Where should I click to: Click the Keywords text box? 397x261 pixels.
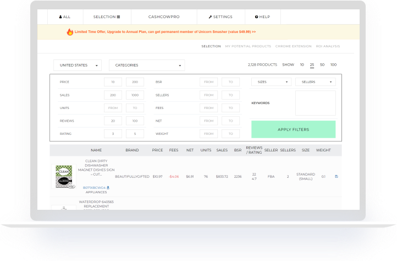pos(315,103)
